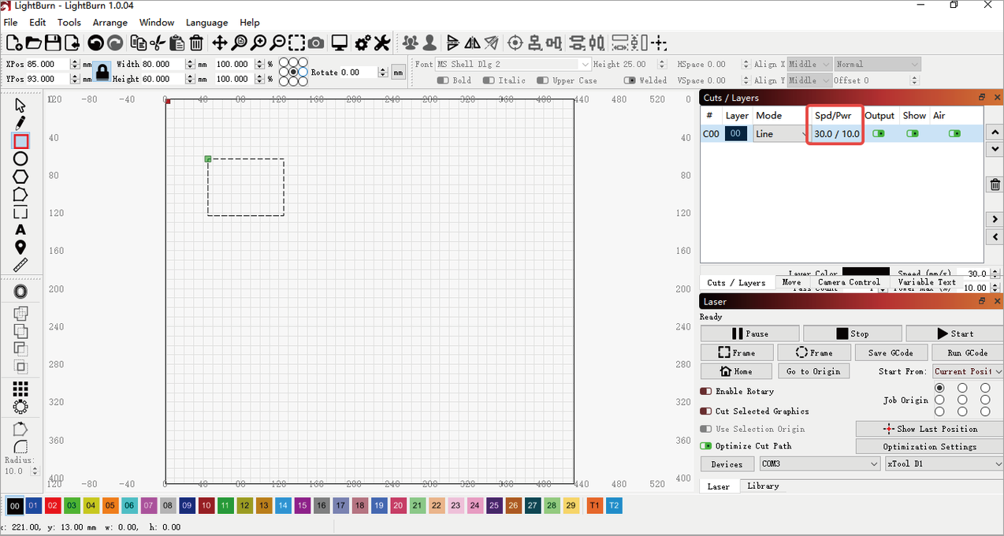Open the Arrange menu
Image resolution: width=1004 pixels, height=536 pixels.
coord(110,23)
